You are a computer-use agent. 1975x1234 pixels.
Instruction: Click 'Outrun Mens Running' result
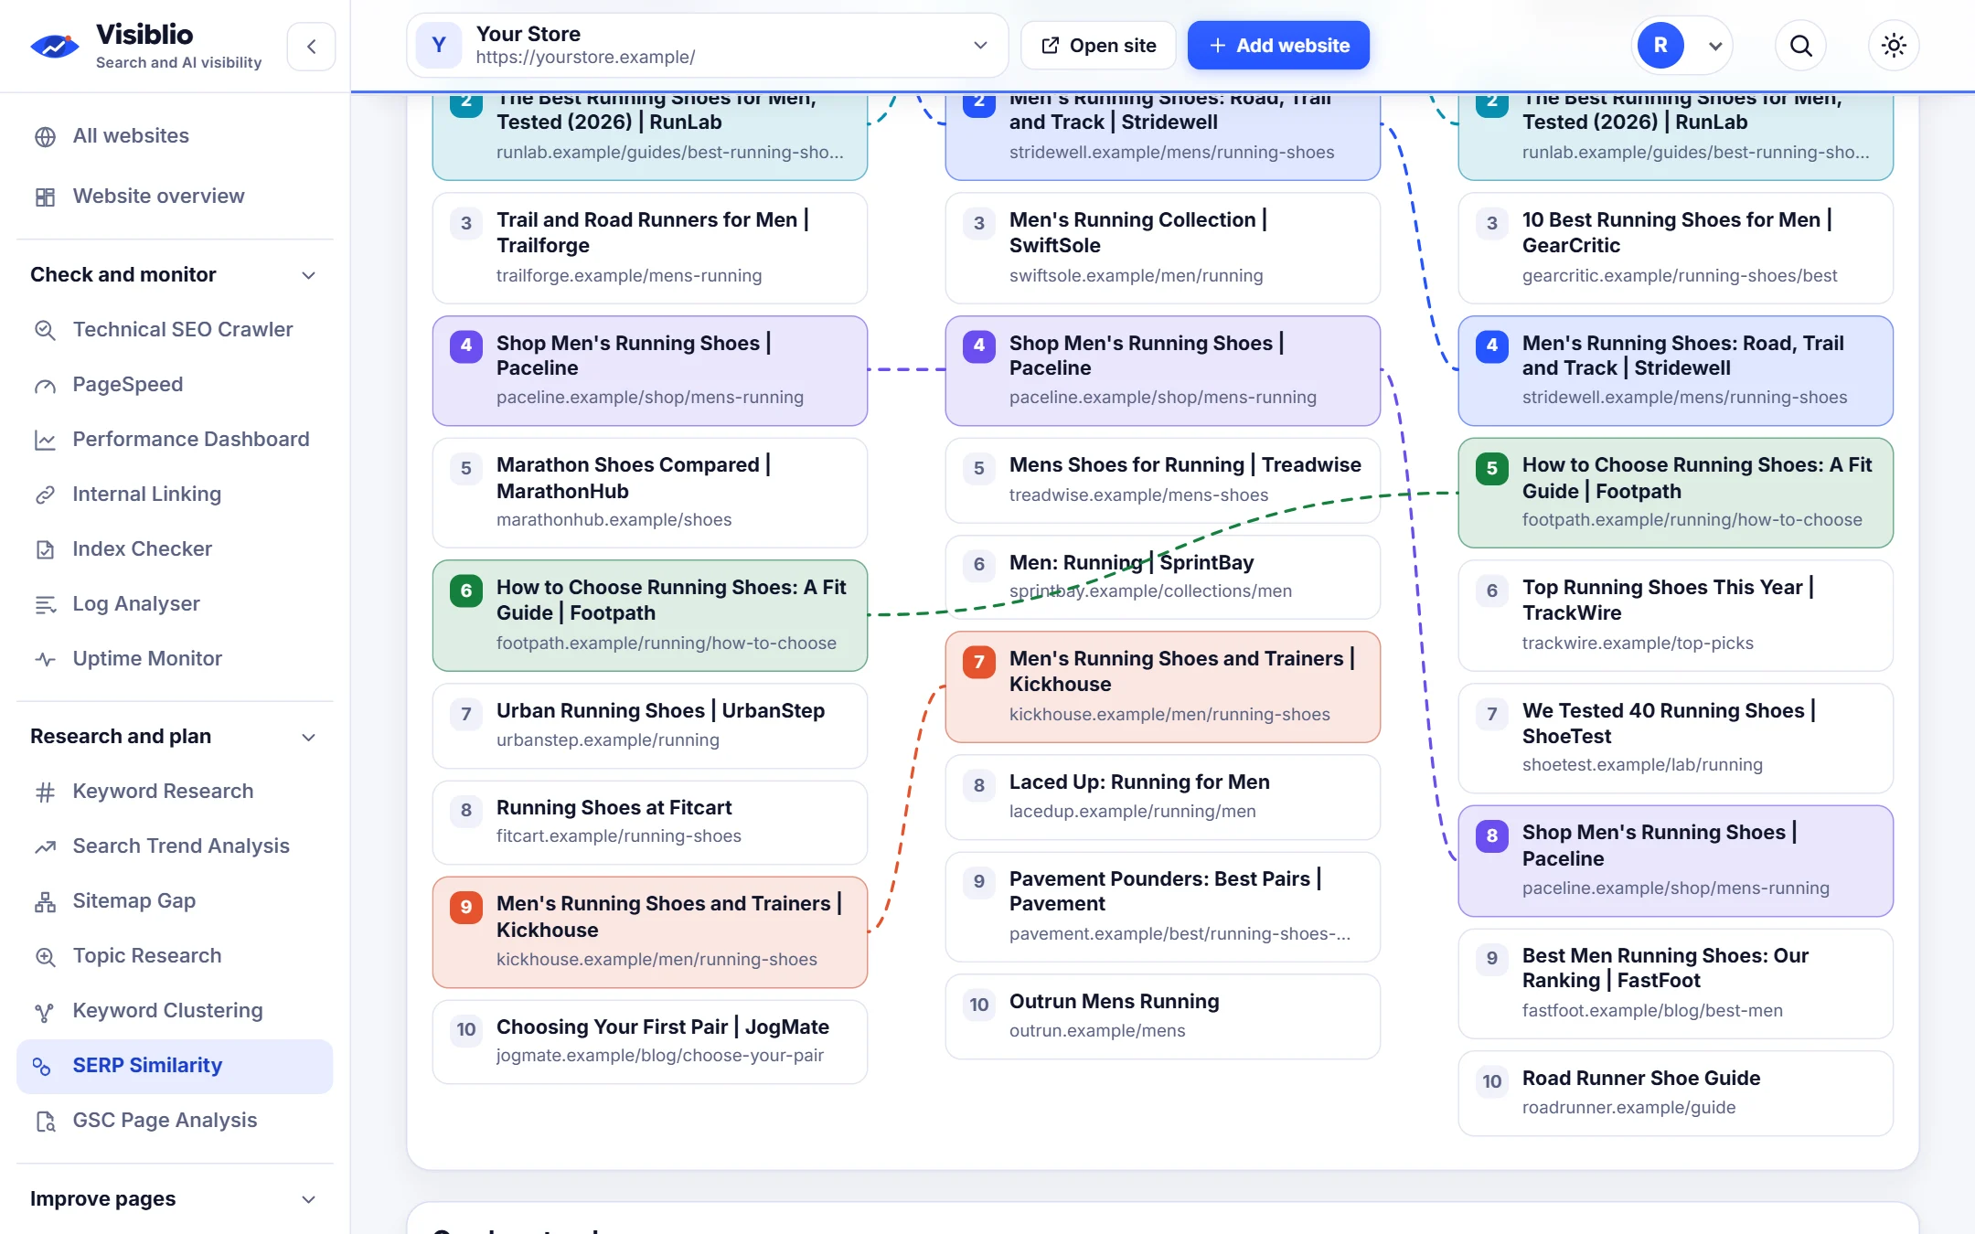pos(1162,1016)
